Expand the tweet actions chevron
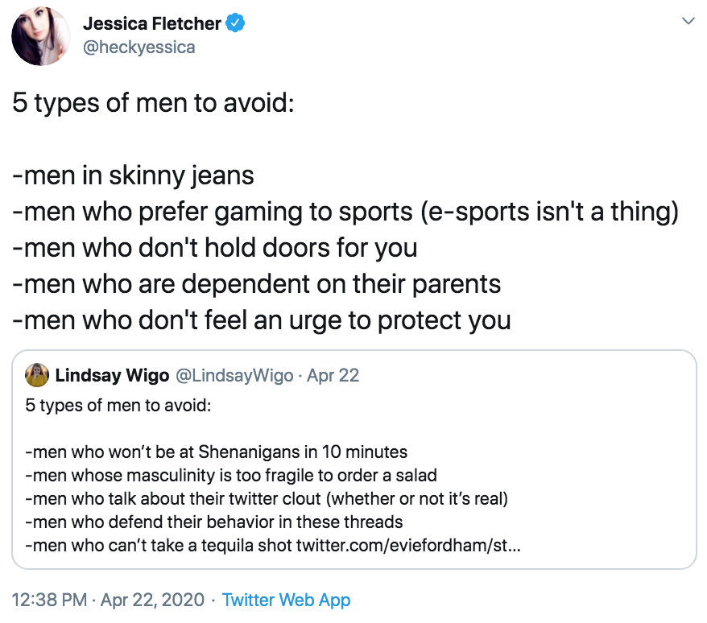The height and width of the screenshot is (623, 707). click(x=688, y=23)
